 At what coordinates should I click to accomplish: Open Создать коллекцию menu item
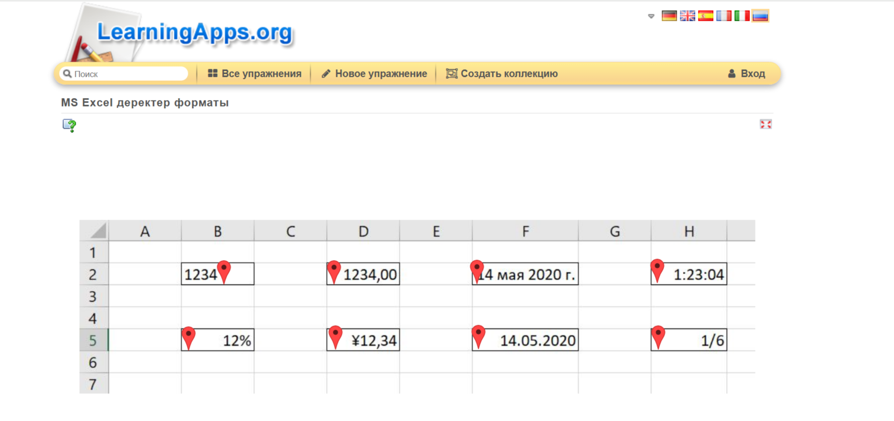coord(502,74)
